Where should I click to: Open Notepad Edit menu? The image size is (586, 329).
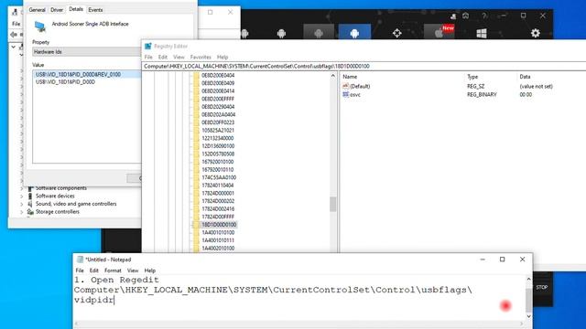click(93, 271)
